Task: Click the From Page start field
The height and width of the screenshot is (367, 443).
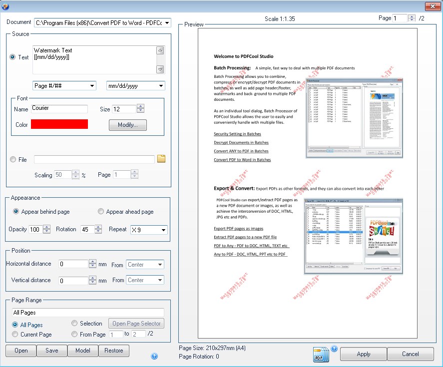Action: 116,334
